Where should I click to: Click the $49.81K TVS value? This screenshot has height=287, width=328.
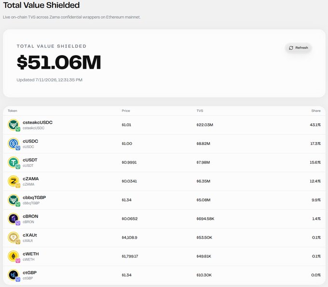204,257
